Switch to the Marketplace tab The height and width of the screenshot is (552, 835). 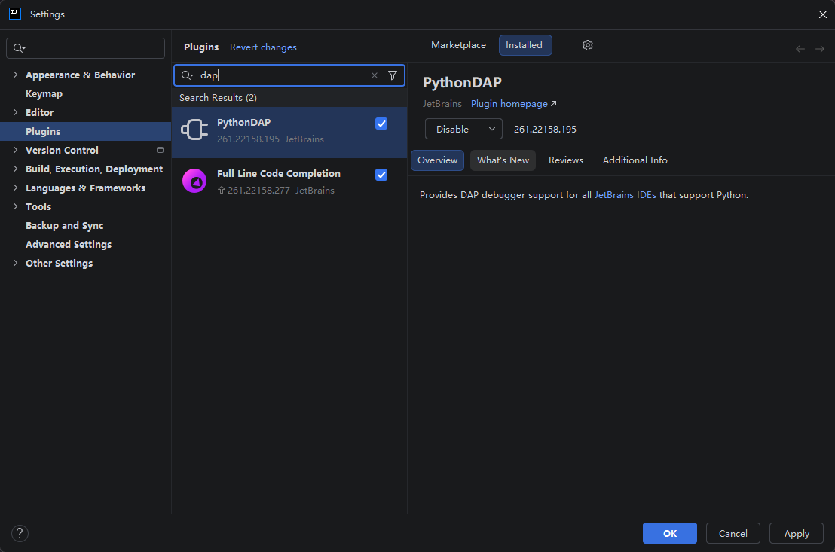tap(458, 45)
